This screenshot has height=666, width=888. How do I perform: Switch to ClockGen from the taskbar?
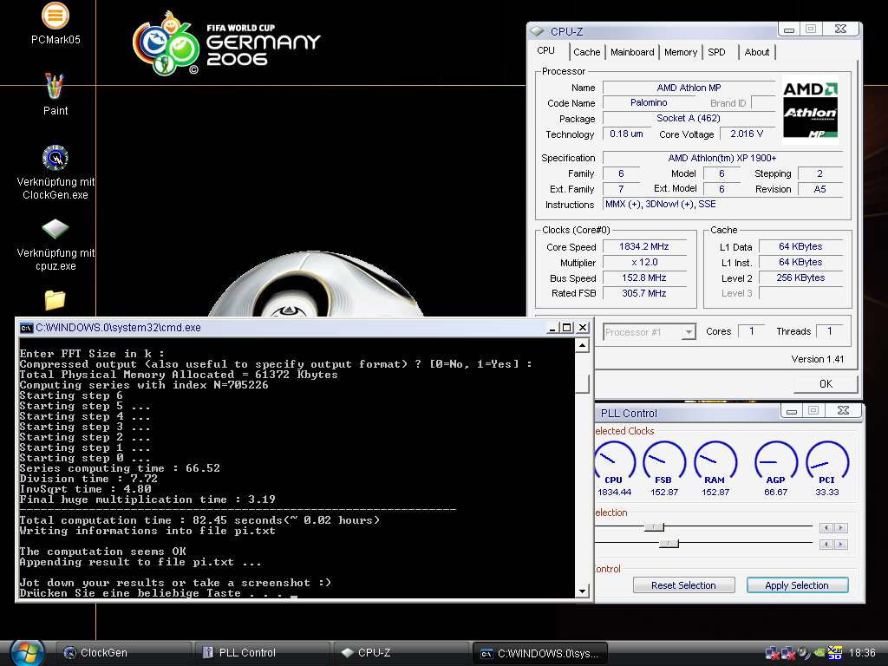[124, 653]
